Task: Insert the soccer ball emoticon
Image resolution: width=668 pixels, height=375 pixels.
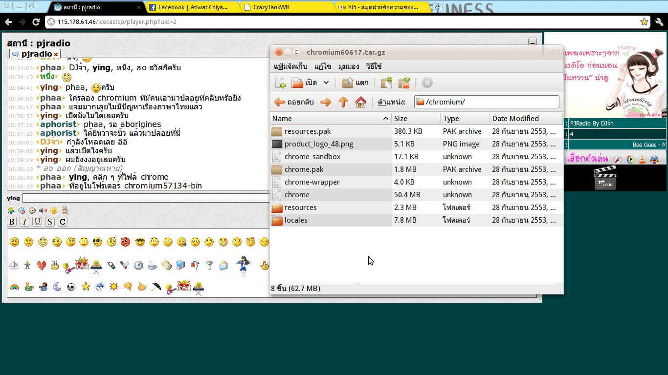Action: coord(71,287)
